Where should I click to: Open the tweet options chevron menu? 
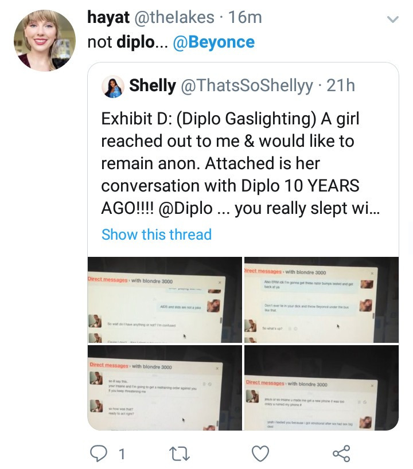(392, 20)
